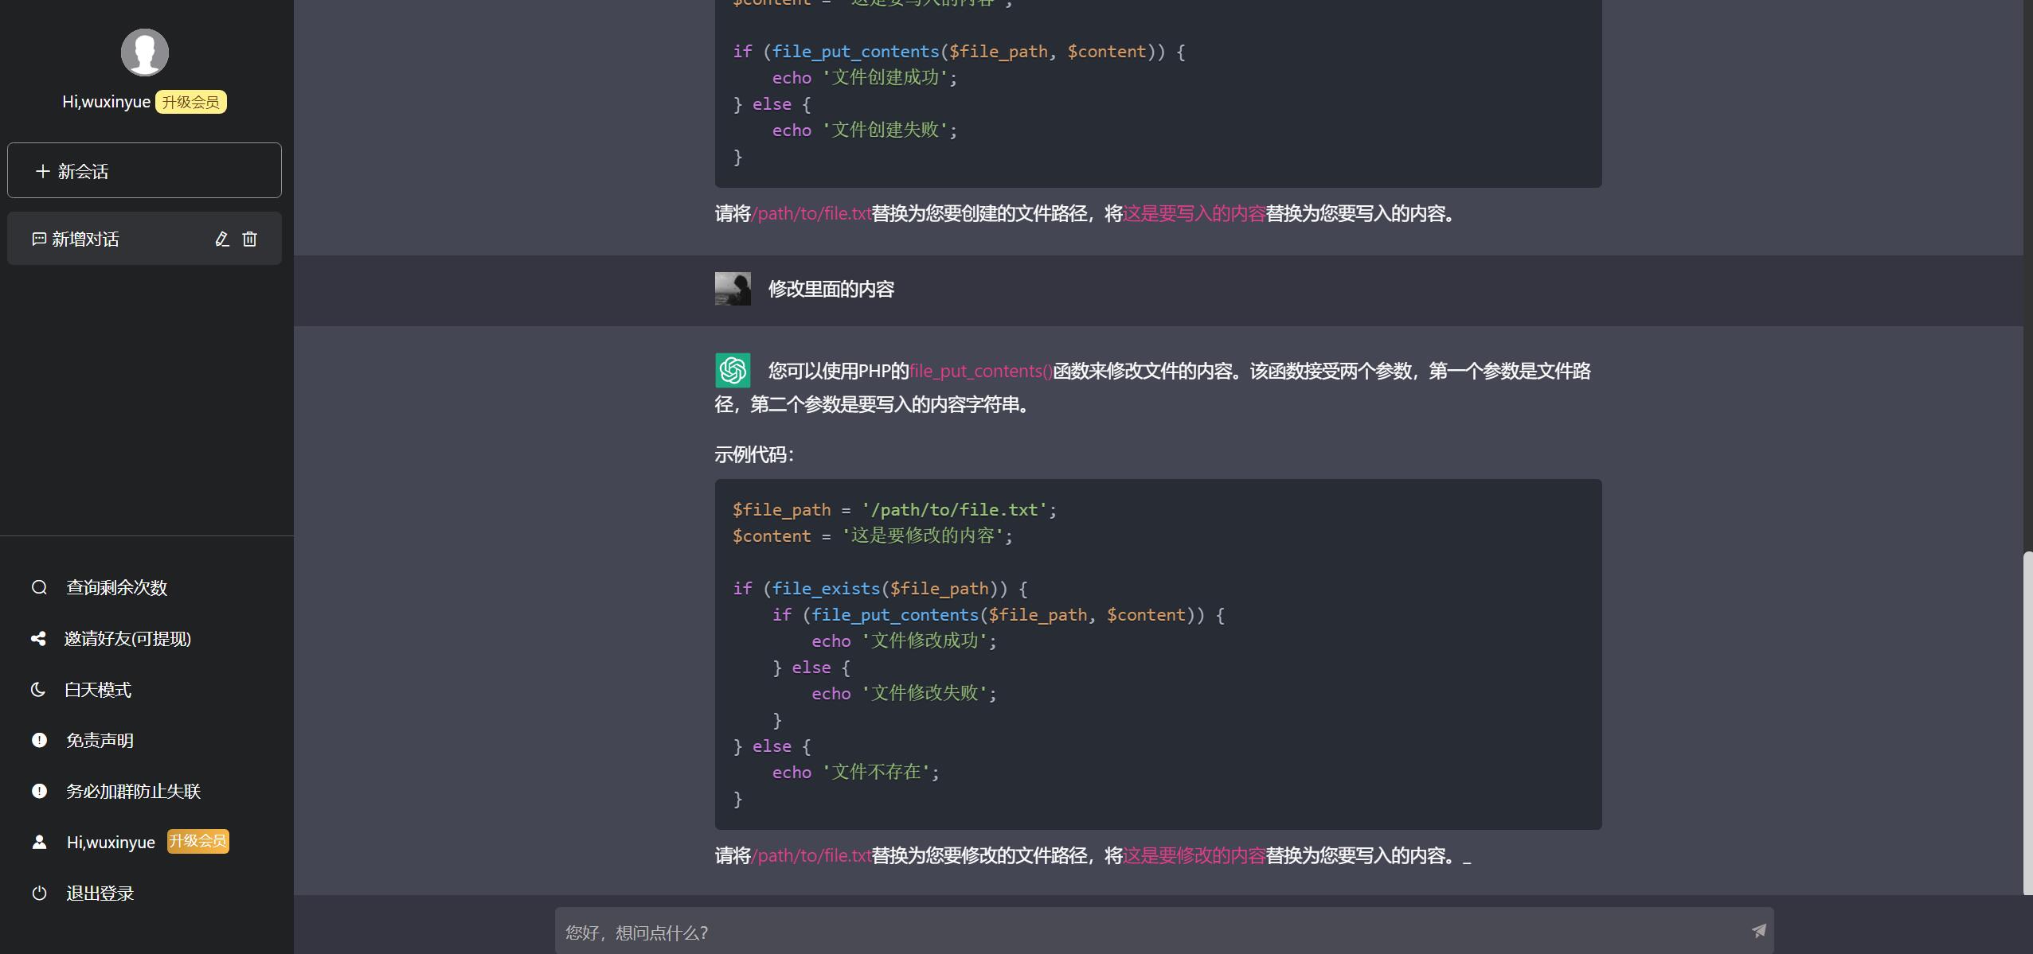Open 免责声明 disclaimer
This screenshot has height=954, width=2033.
coord(100,740)
